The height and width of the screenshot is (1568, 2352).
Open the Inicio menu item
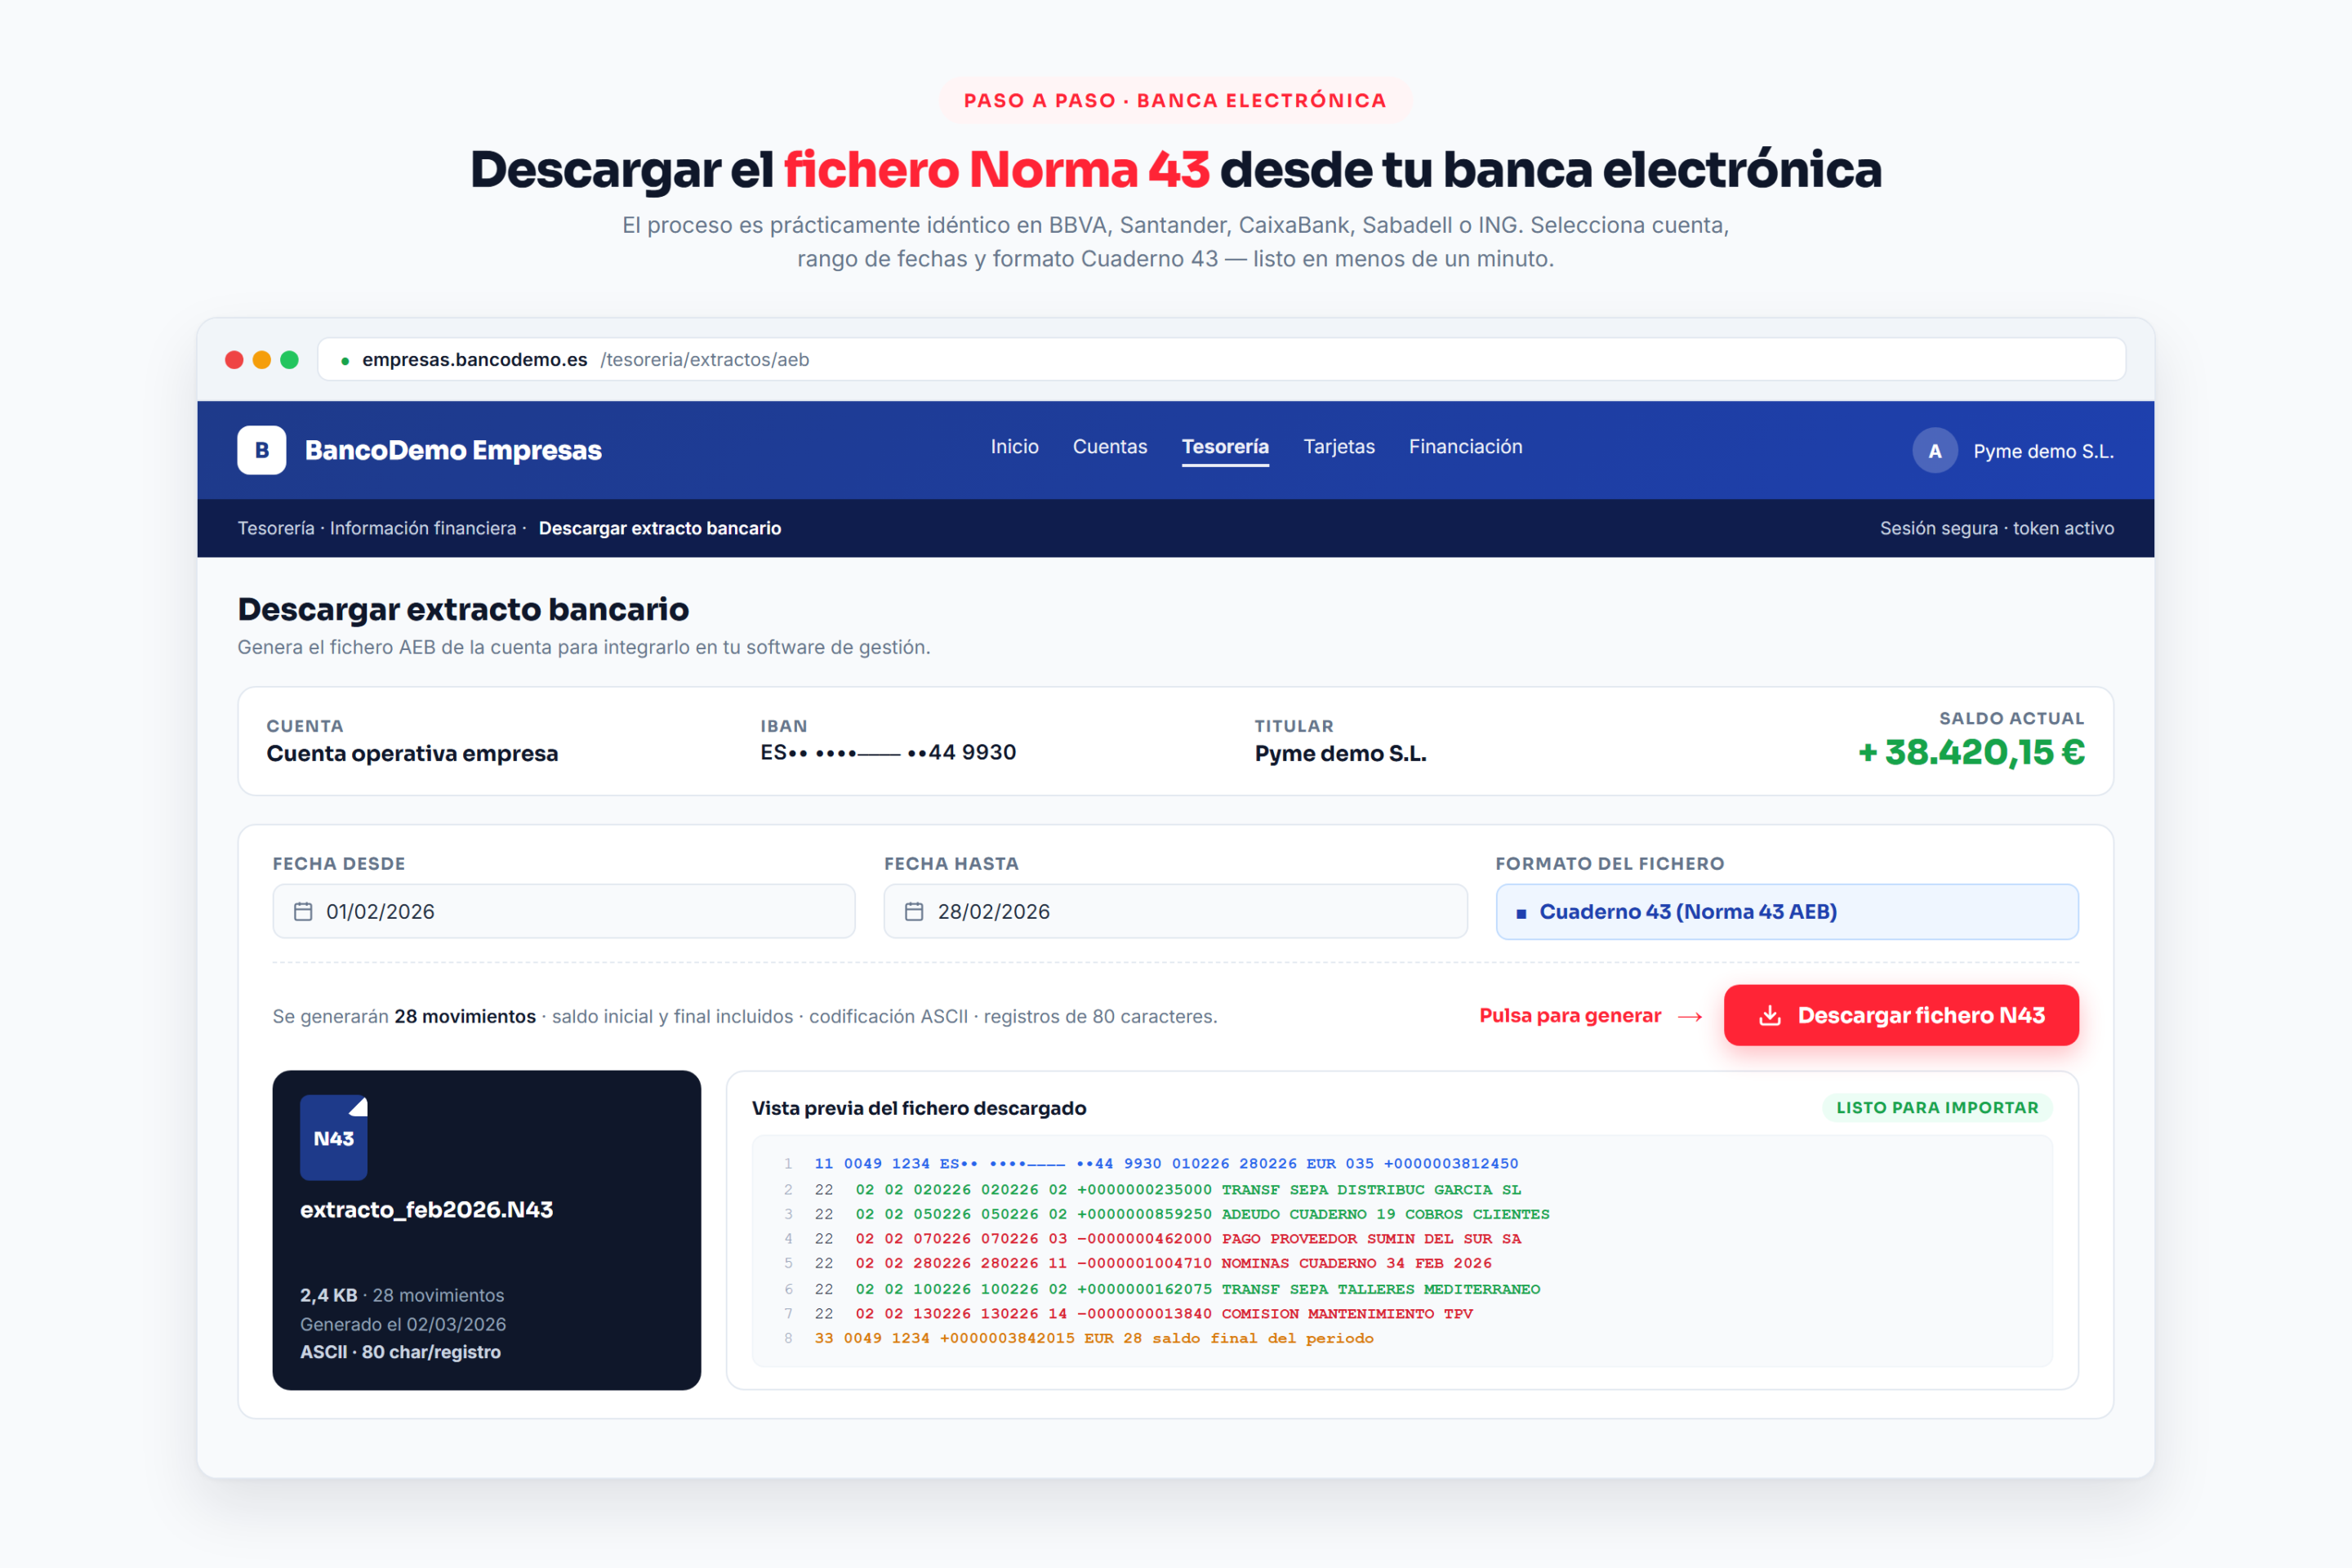[1014, 447]
